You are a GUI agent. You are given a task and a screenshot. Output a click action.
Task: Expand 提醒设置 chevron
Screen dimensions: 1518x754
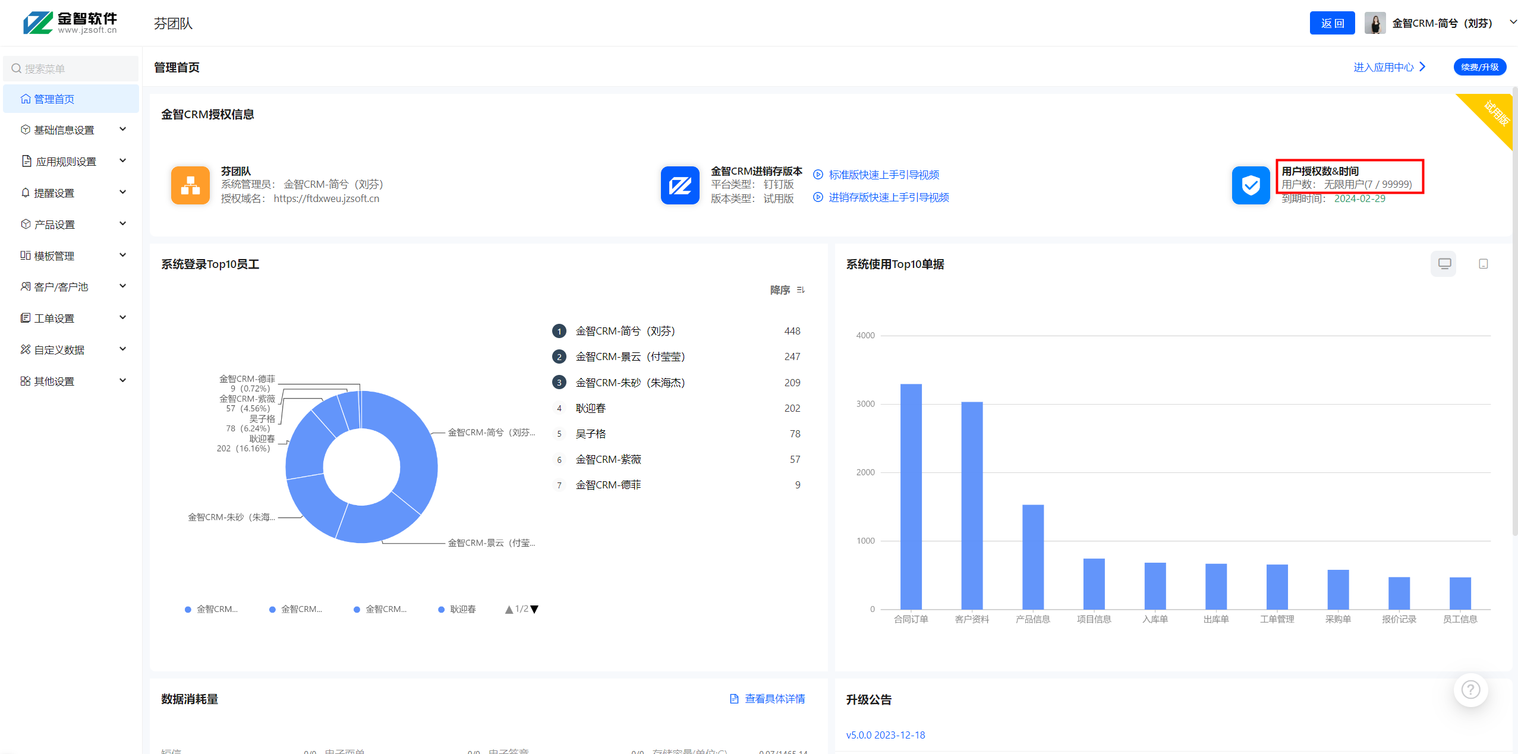pyautogui.click(x=122, y=192)
